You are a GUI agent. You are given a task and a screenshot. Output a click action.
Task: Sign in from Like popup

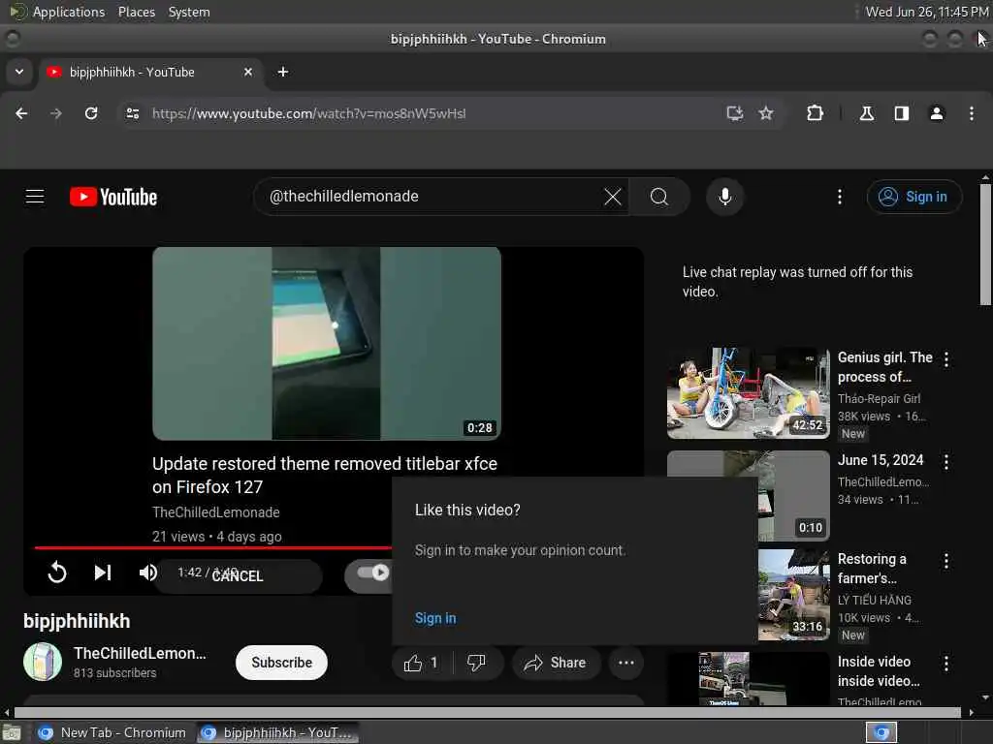[435, 618]
